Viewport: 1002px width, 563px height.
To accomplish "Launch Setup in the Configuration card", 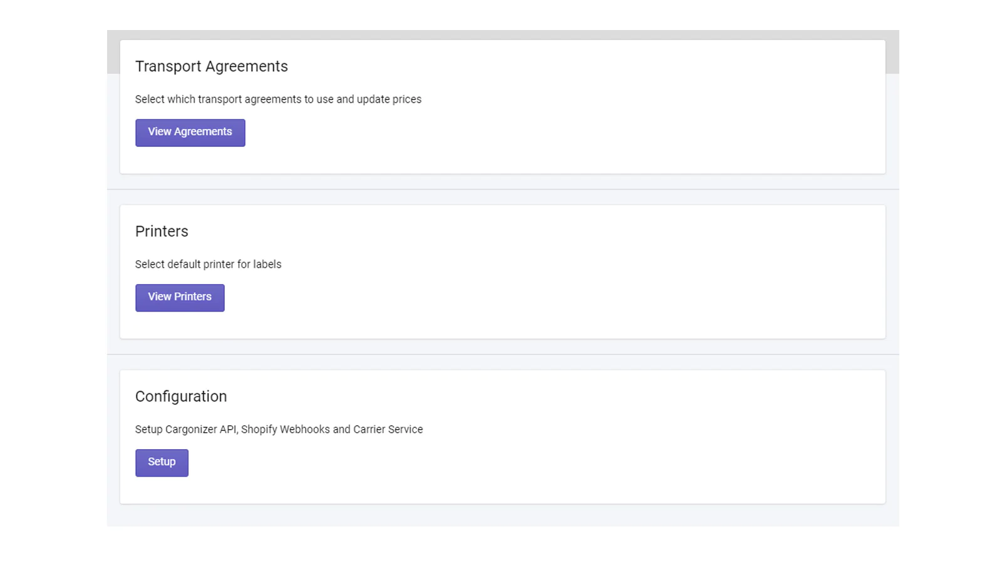I will (x=162, y=463).
